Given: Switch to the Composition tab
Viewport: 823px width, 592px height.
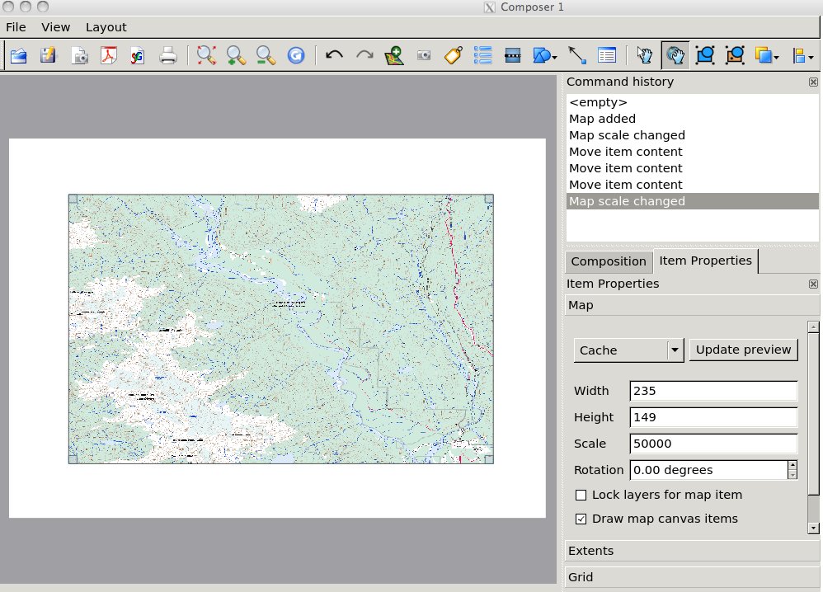Looking at the screenshot, I should tap(609, 261).
